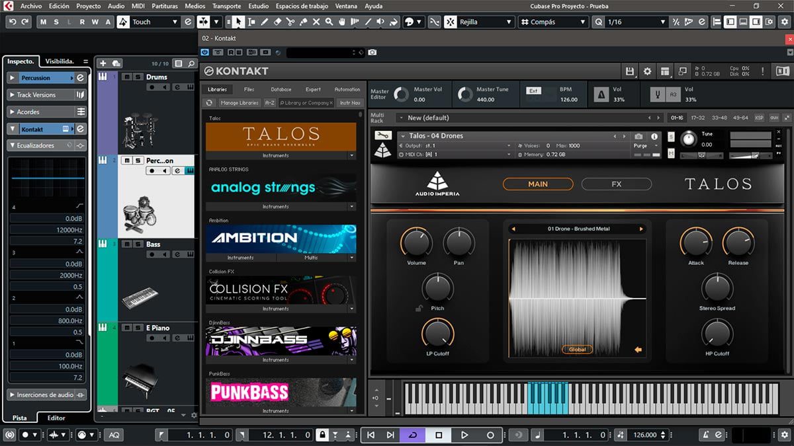Click the Kontakt tuning fork icon

tap(658, 94)
